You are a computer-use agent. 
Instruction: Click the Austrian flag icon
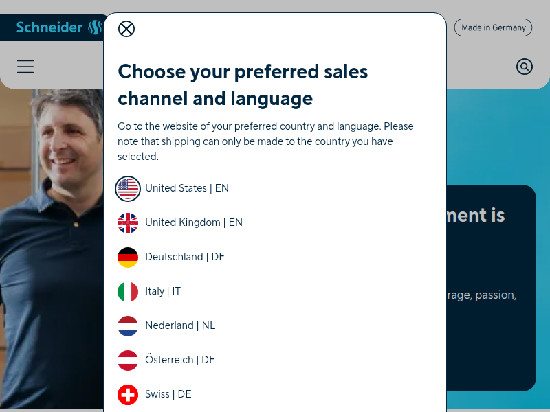(x=128, y=360)
